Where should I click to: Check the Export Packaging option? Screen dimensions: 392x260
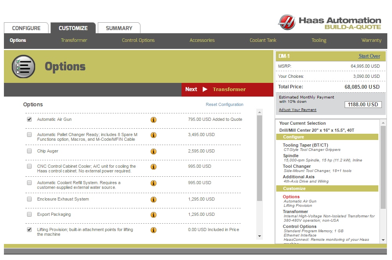[x=29, y=214]
